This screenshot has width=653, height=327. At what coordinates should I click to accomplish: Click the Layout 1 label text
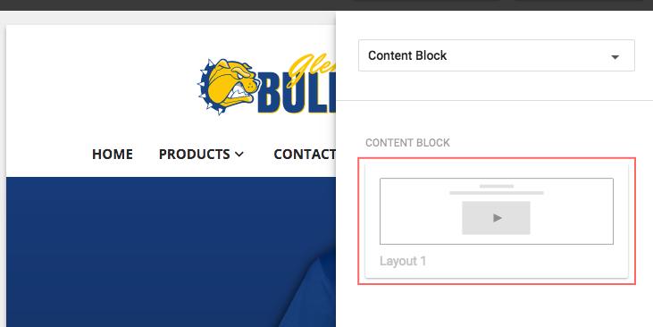(x=403, y=261)
